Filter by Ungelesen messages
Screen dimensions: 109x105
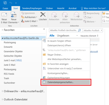63,36
